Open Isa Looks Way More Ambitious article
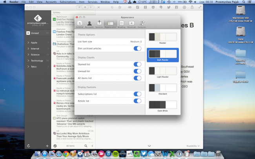 pyautogui.click(x=73, y=135)
